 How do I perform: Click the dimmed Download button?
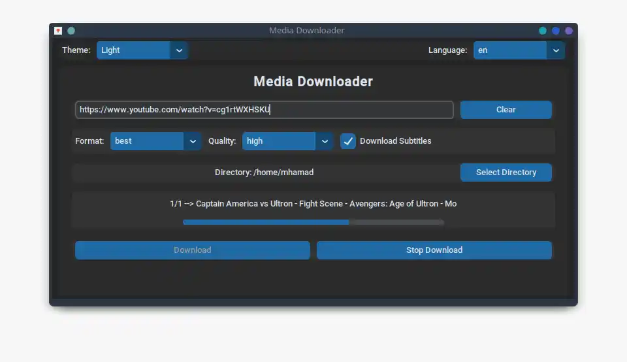point(192,250)
